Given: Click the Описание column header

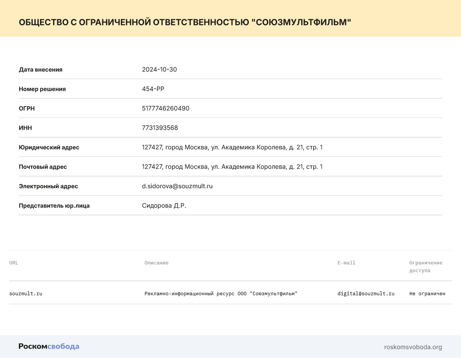Looking at the screenshot, I should [156, 263].
